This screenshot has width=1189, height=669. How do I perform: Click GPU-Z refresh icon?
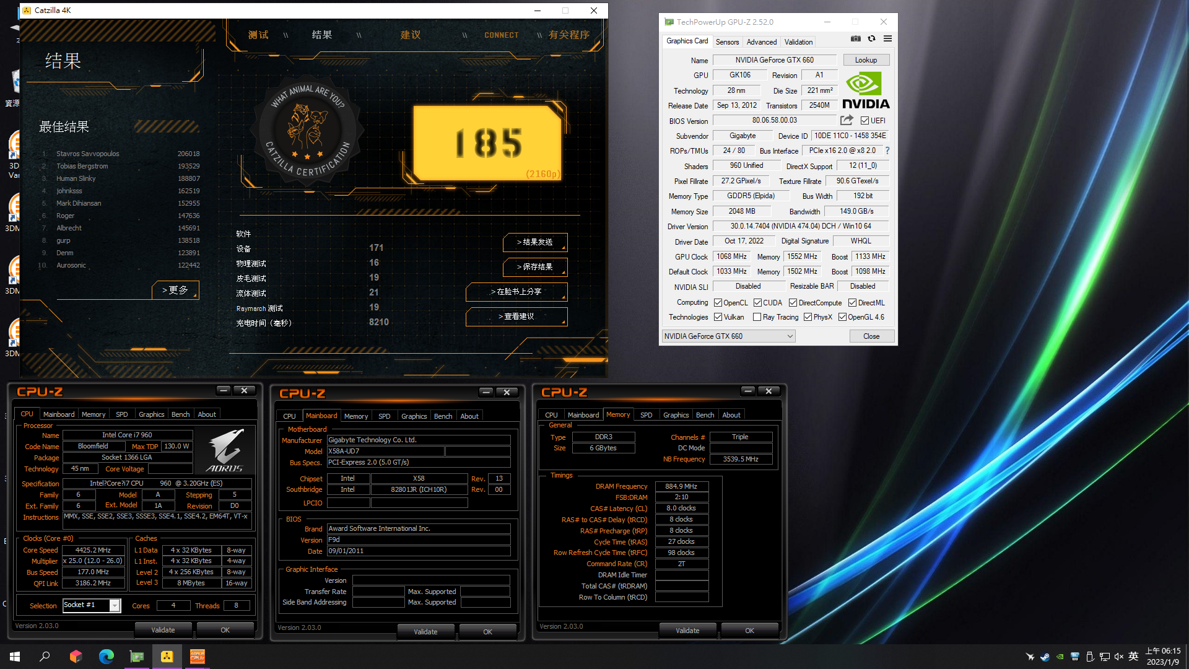pyautogui.click(x=871, y=38)
